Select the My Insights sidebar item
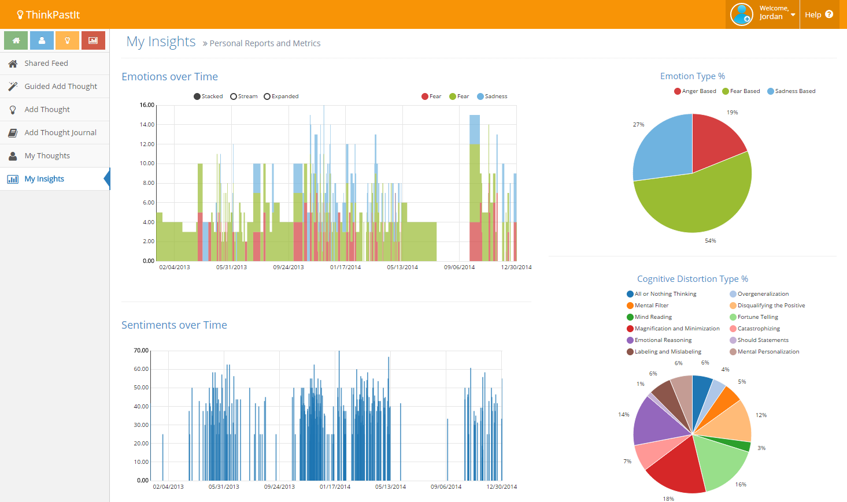The image size is (847, 502). point(55,179)
